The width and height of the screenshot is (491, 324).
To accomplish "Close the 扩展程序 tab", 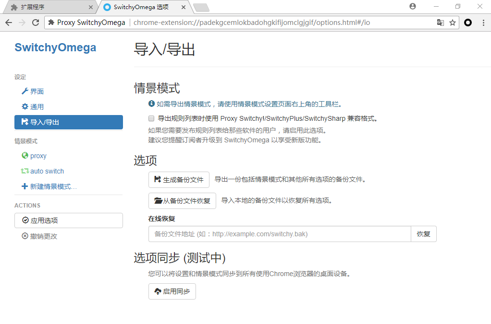I will click(x=91, y=7).
